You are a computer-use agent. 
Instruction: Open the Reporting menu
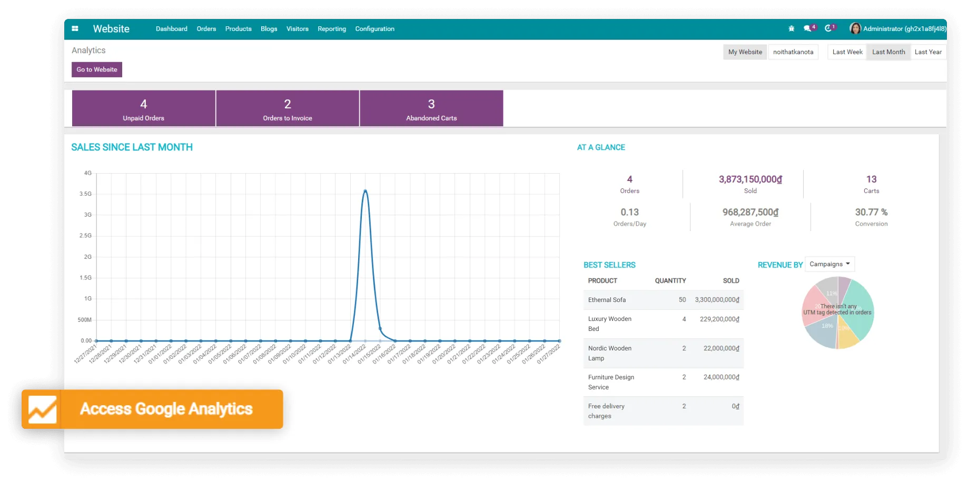[x=331, y=29]
